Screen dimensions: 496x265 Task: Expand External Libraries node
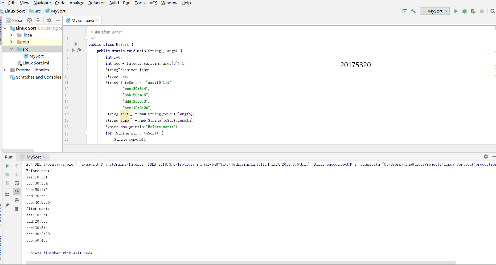(x=5, y=70)
